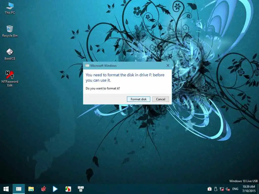Select the Recycle Bin icon
Image resolution: width=259 pixels, height=194 pixels.
tap(10, 31)
